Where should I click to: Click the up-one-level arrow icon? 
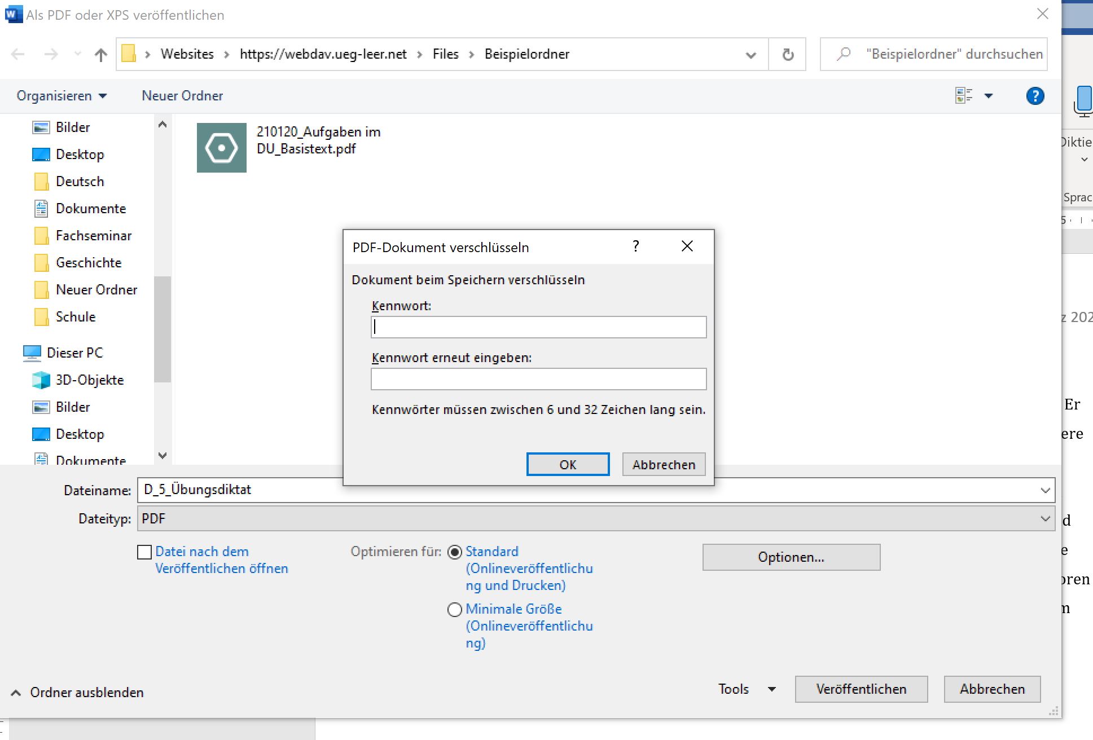point(101,55)
